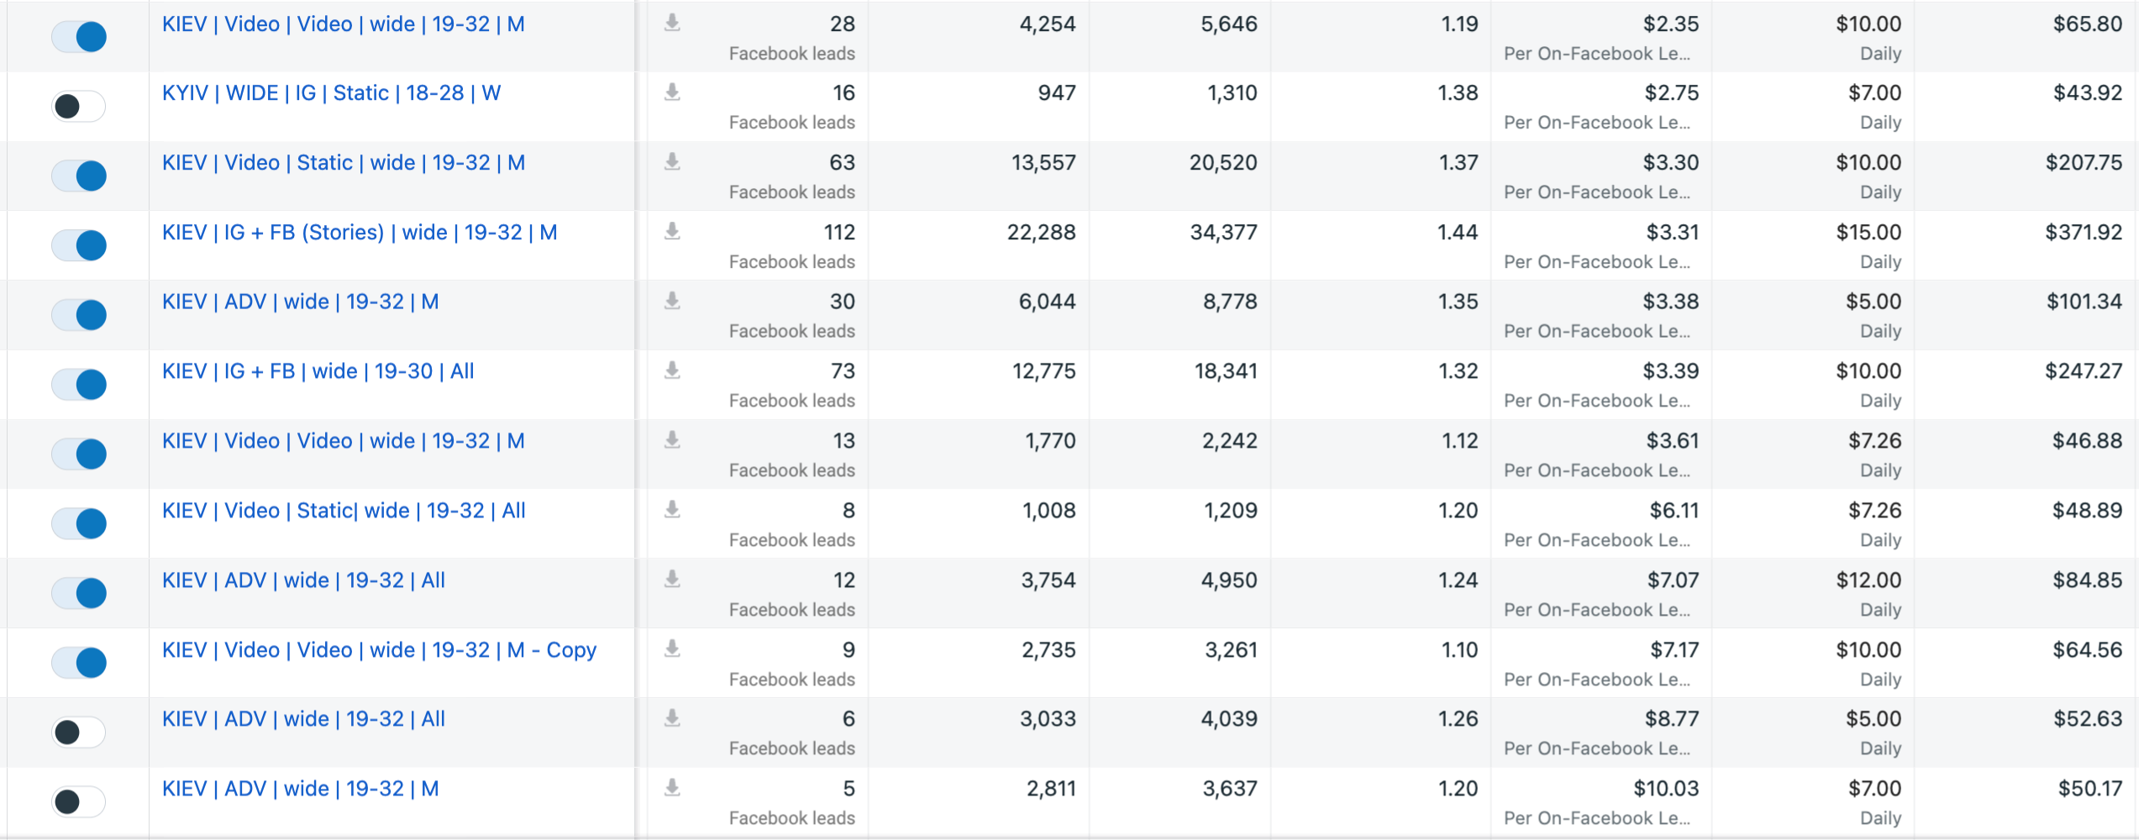
Task: Open ad set KYIV | WIDE | IG | Static | 18-28 | W
Action: coord(332,93)
